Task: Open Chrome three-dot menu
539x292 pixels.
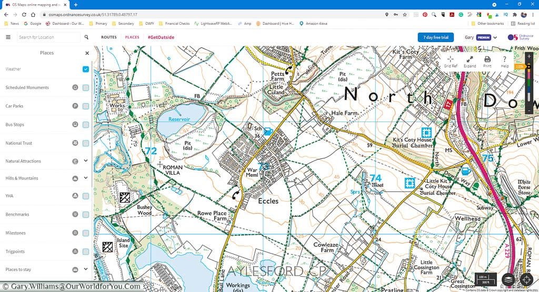Action: [533, 14]
